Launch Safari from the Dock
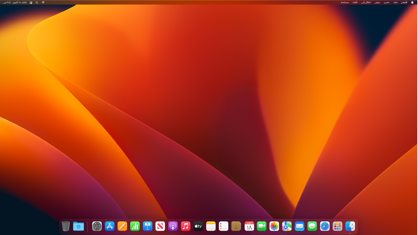418x235 pixels. point(325,226)
